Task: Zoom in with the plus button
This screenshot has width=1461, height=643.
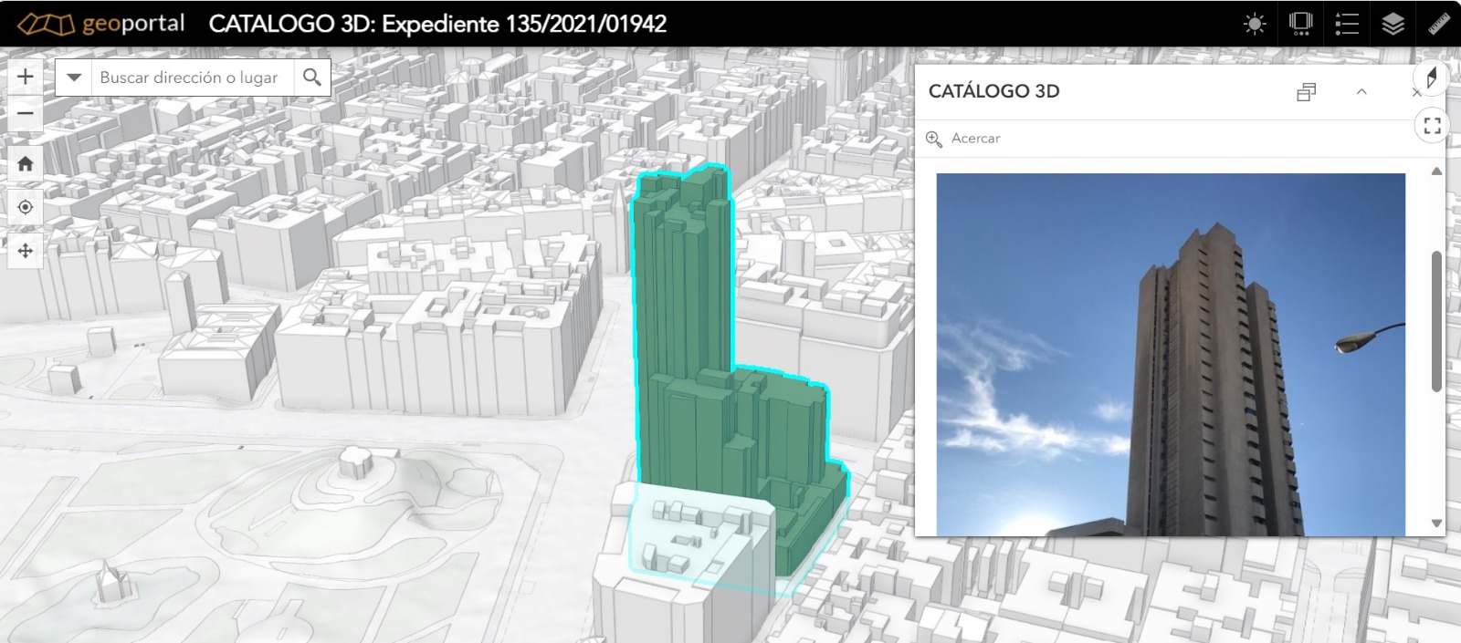Action: (x=26, y=78)
